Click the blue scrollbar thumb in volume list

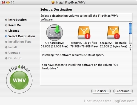pyautogui.click(x=130, y=29)
